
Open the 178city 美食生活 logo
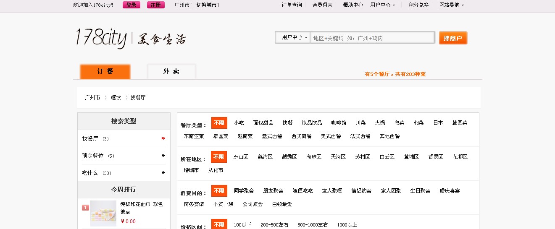click(131, 38)
